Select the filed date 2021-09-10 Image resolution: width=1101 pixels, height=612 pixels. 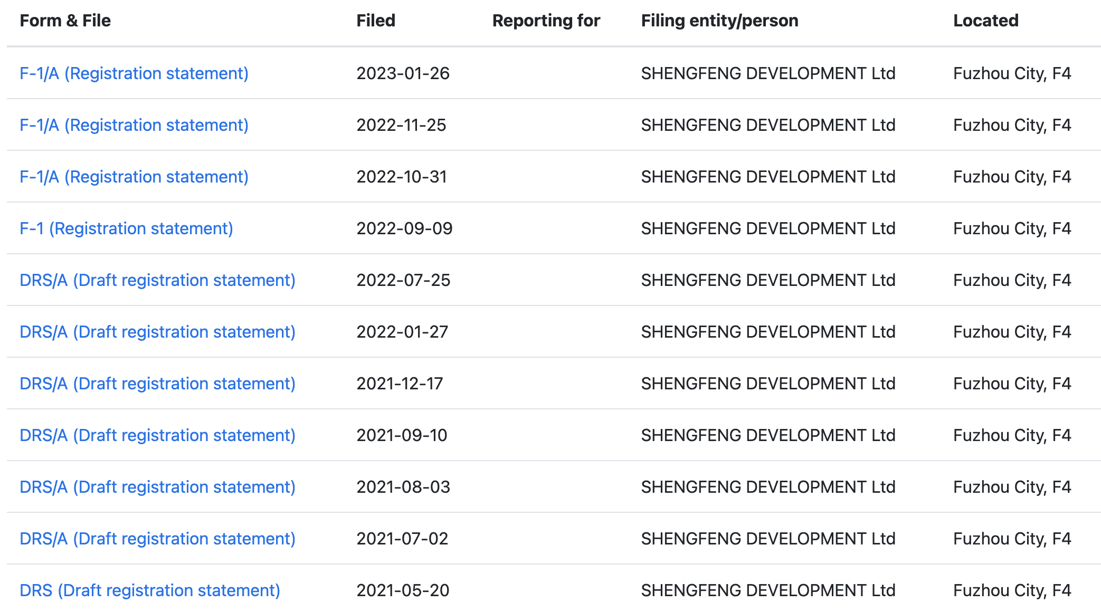402,435
